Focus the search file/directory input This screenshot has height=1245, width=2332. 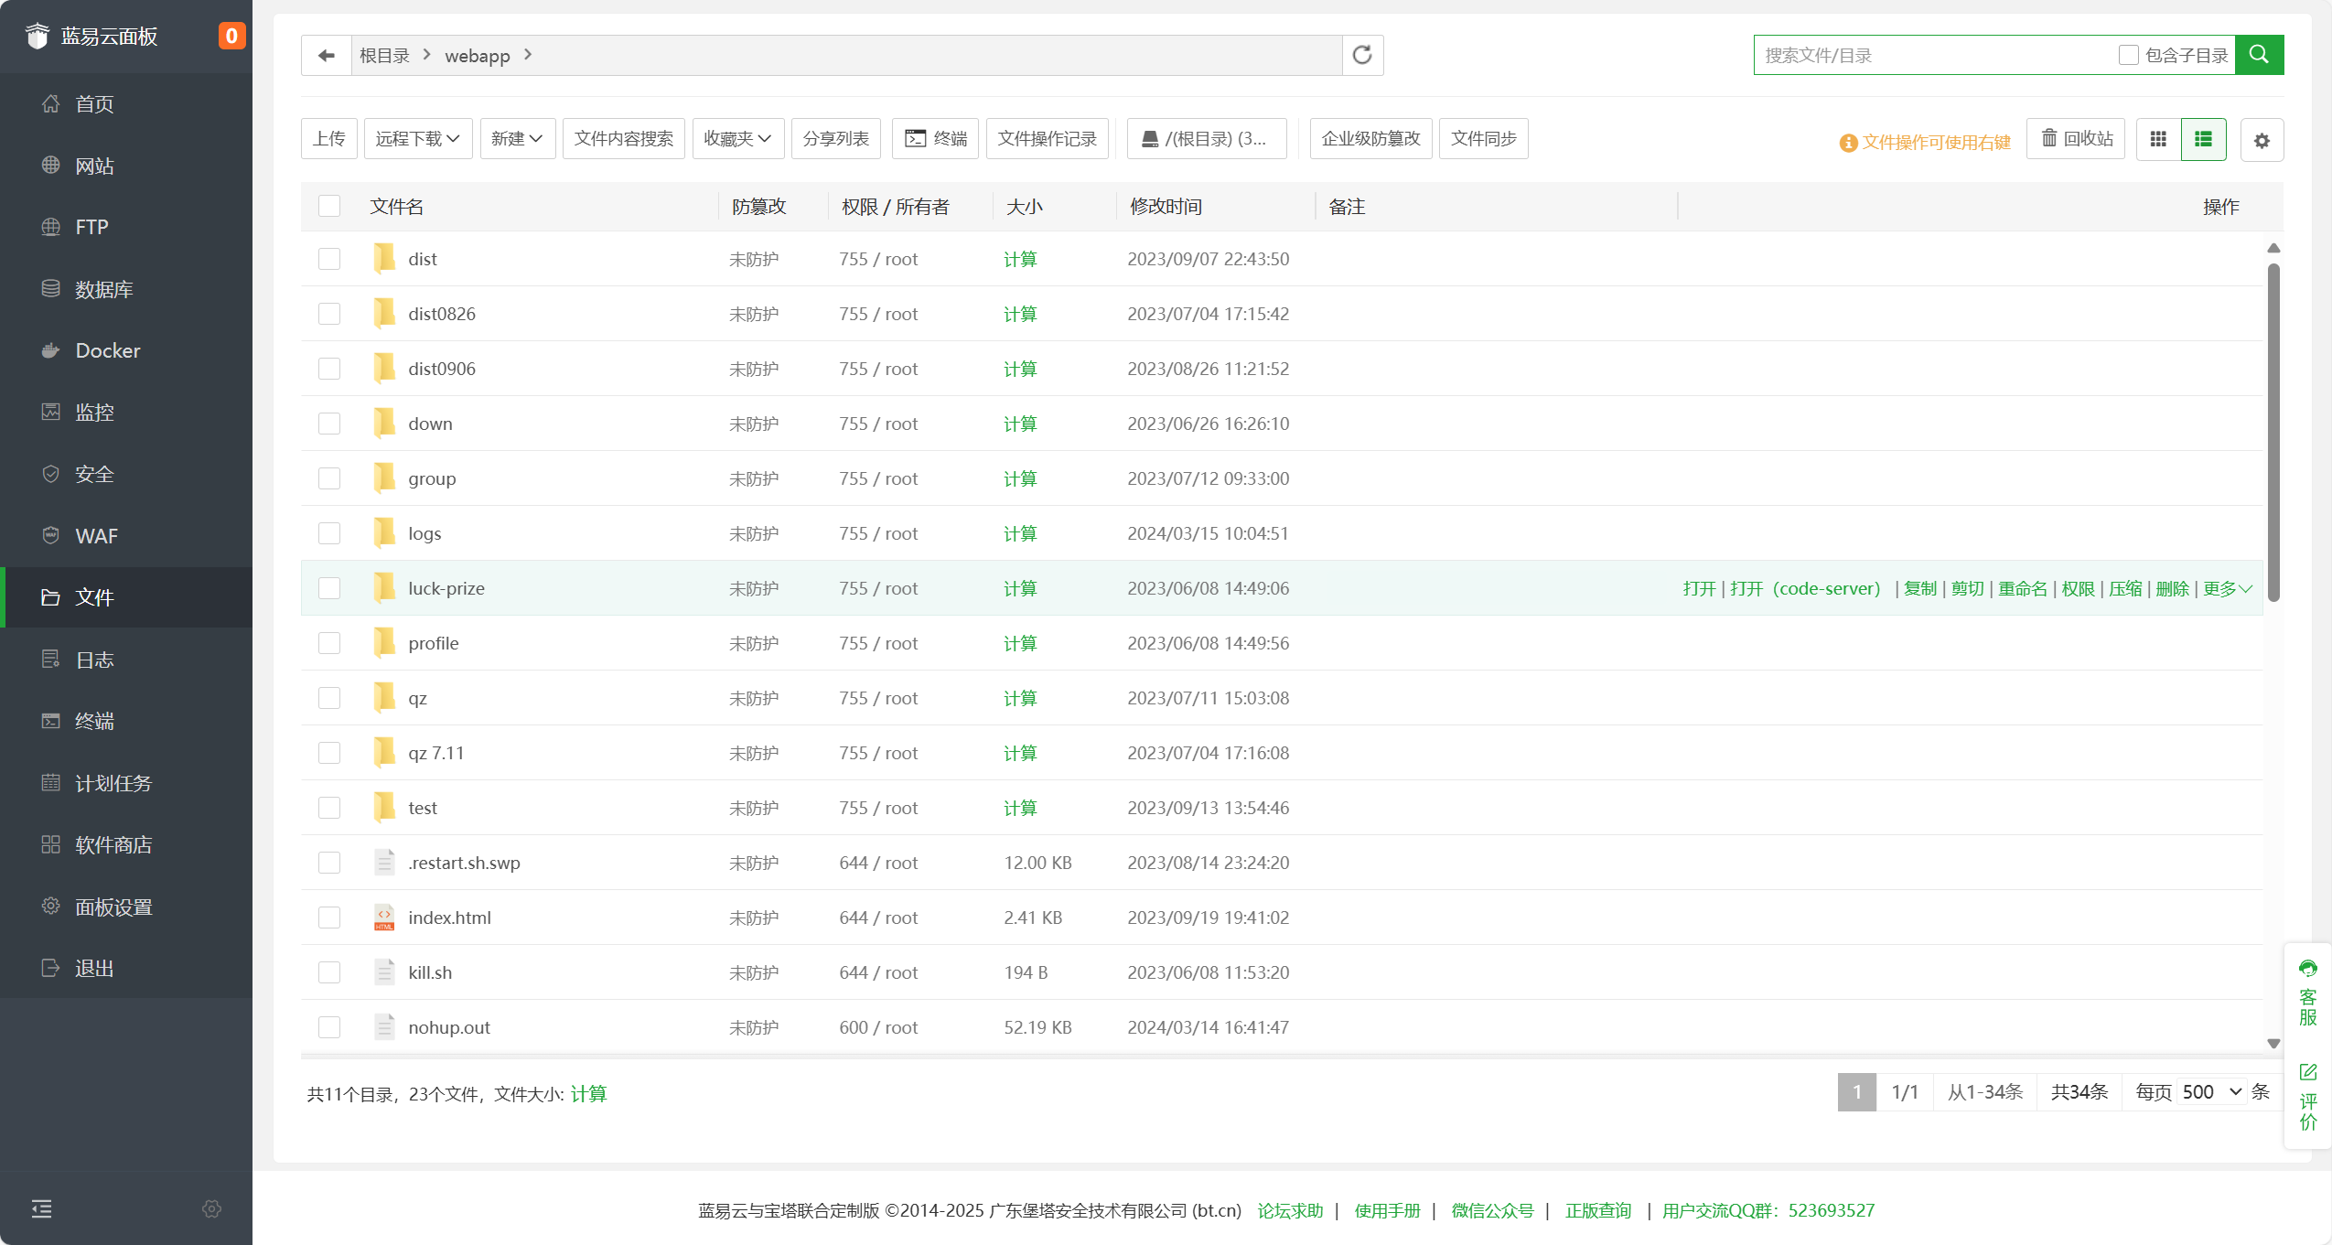click(1935, 55)
